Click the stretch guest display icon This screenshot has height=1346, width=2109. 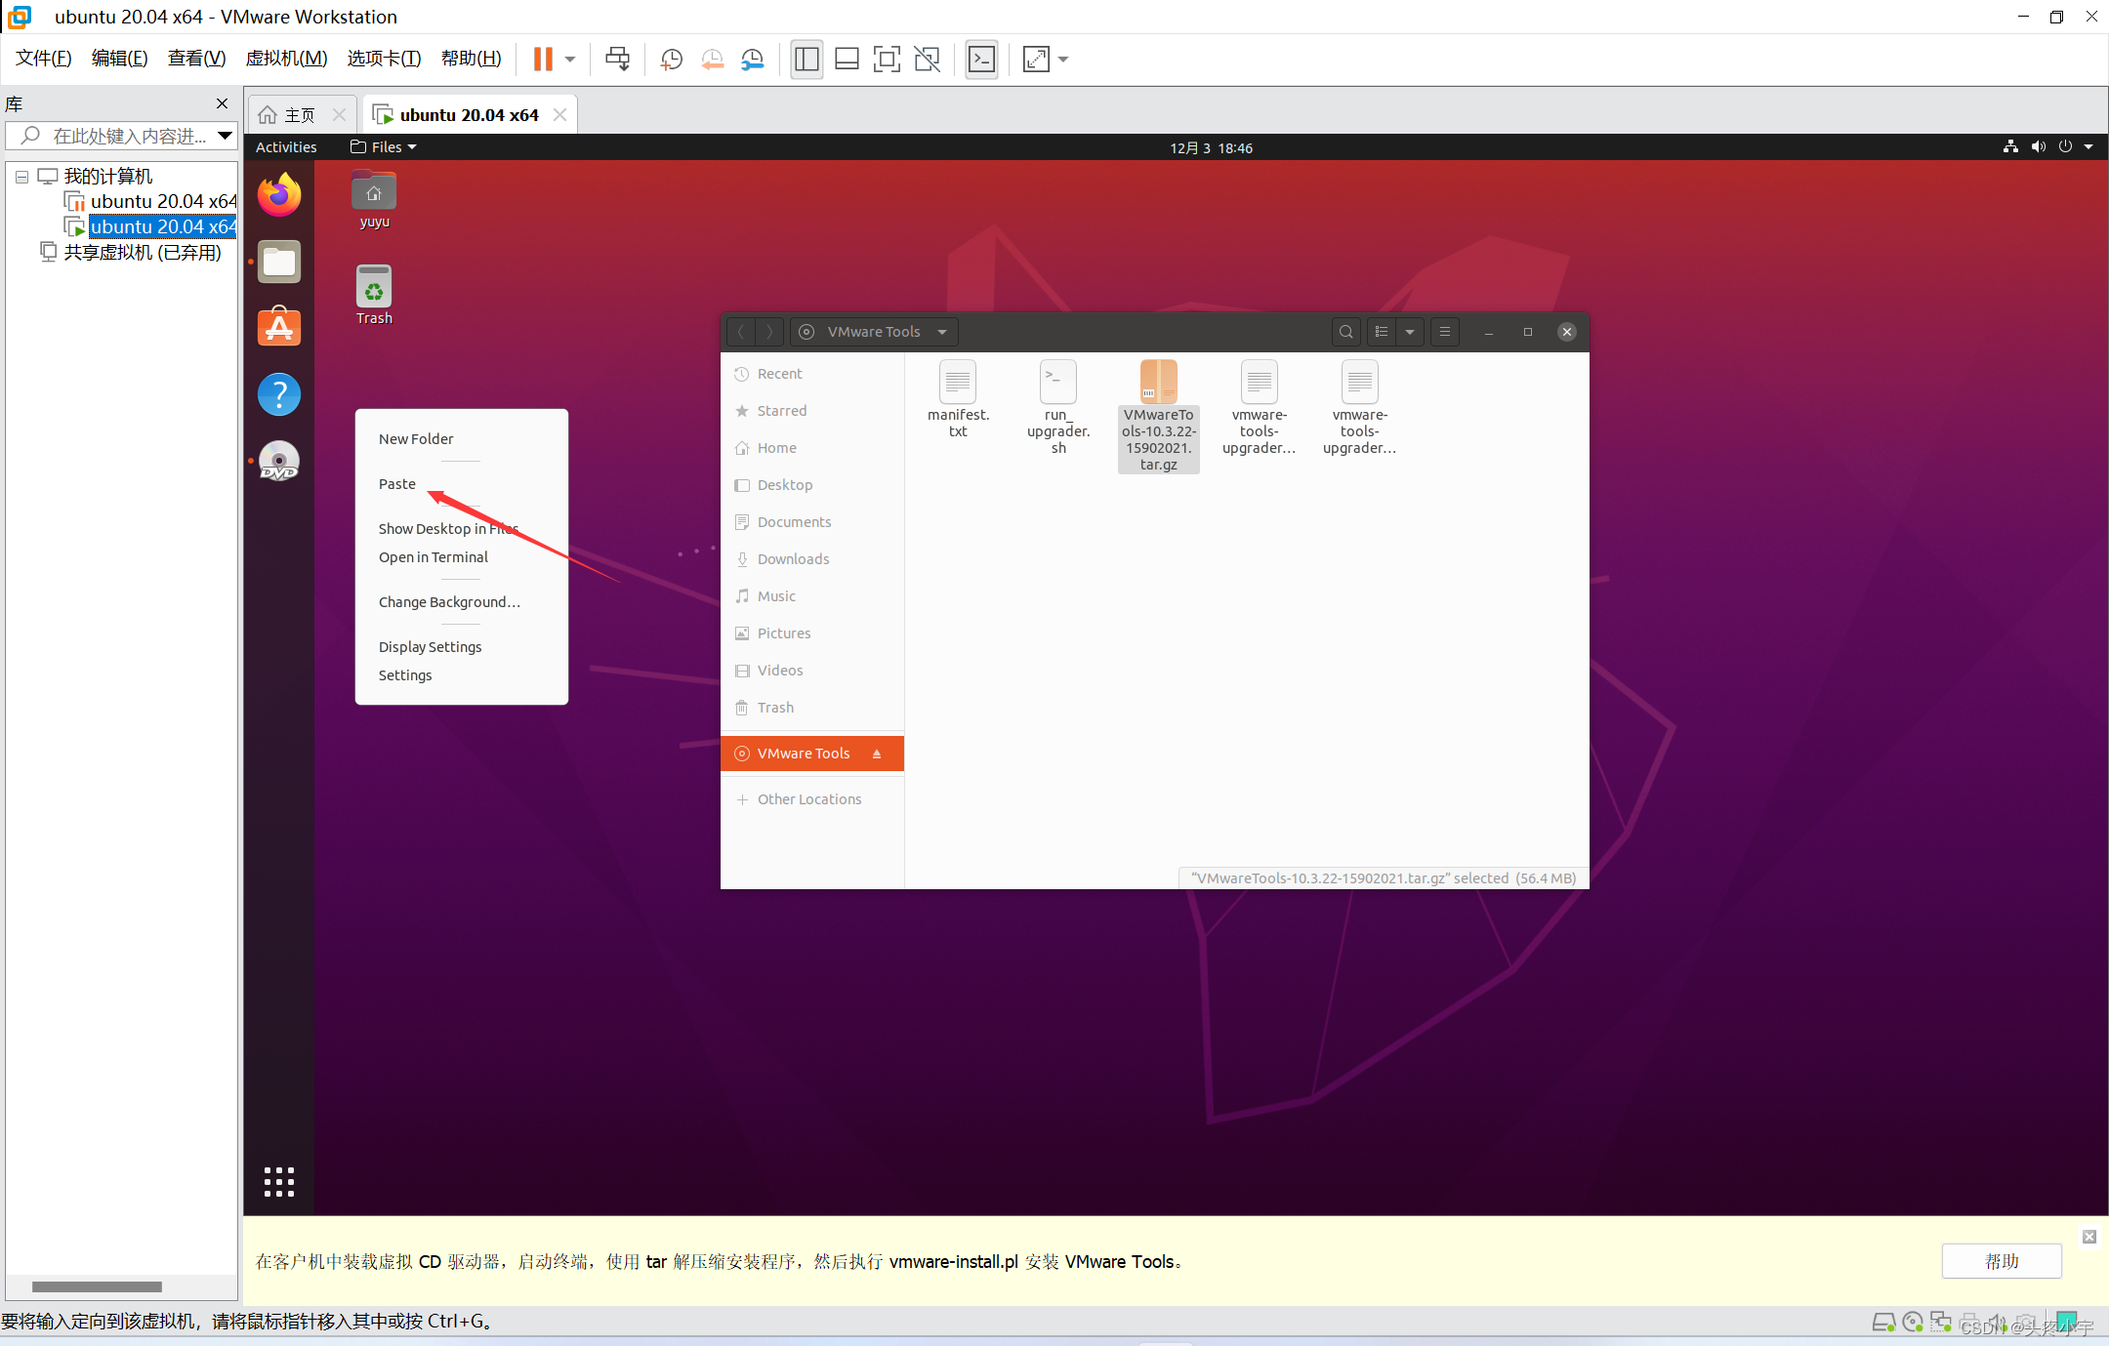(1036, 60)
